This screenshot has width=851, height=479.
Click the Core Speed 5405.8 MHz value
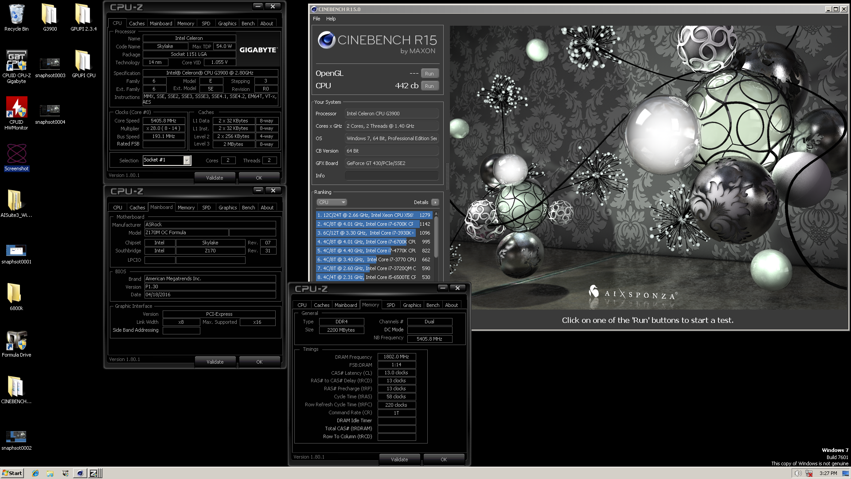[164, 121]
